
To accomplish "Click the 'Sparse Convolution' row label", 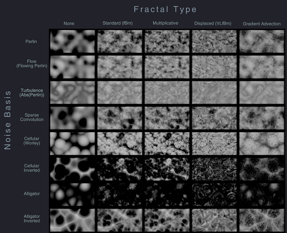I will 32,117.
